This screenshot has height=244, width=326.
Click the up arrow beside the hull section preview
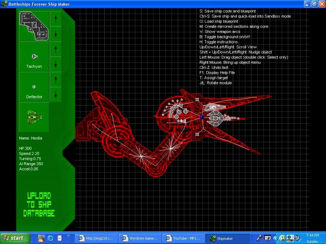coord(56,19)
